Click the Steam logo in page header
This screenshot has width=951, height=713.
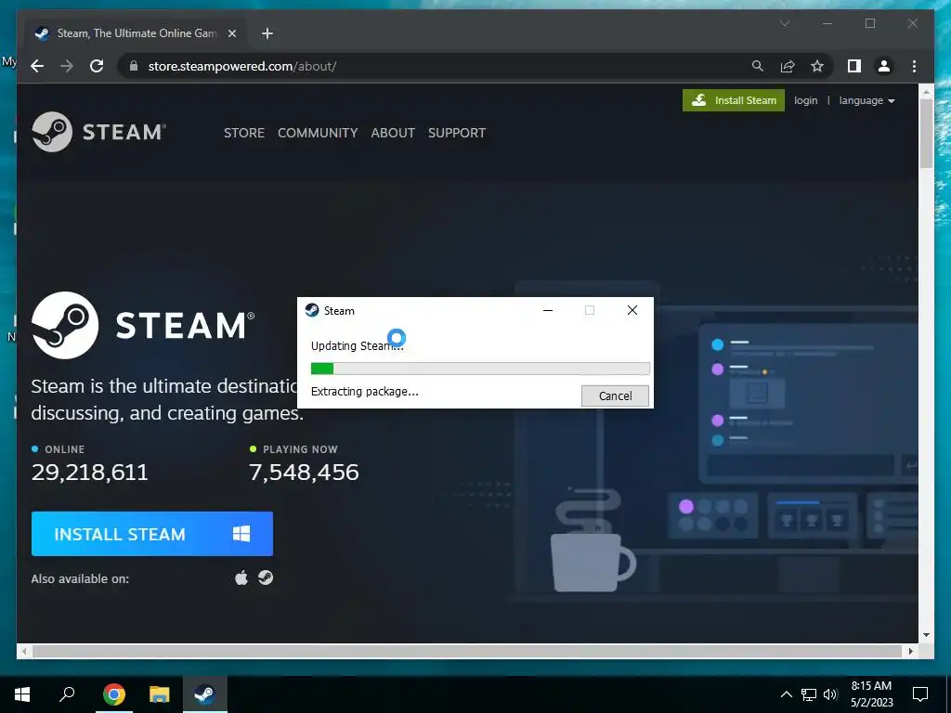click(98, 132)
